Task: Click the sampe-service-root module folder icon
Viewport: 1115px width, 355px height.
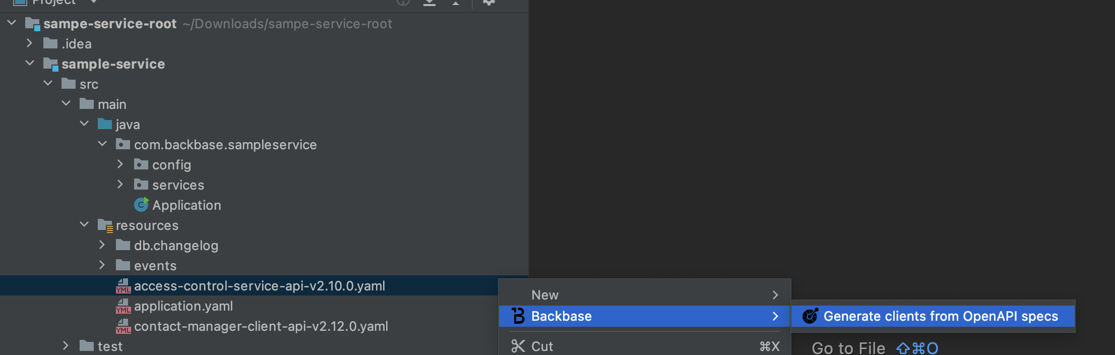Action: [x=33, y=24]
